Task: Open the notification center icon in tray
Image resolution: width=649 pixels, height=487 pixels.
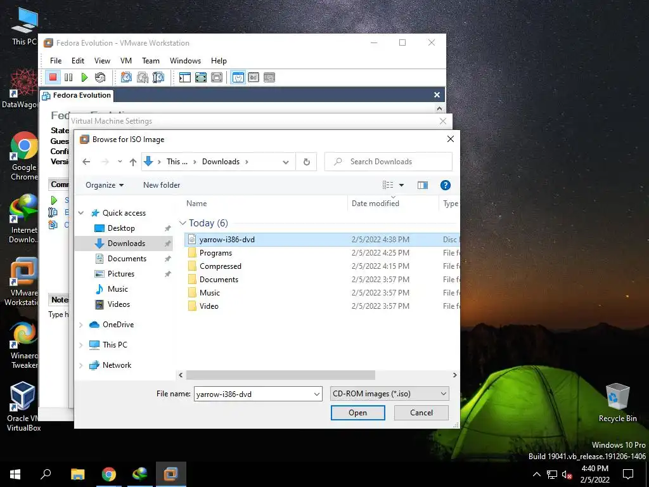Action: coord(628,474)
